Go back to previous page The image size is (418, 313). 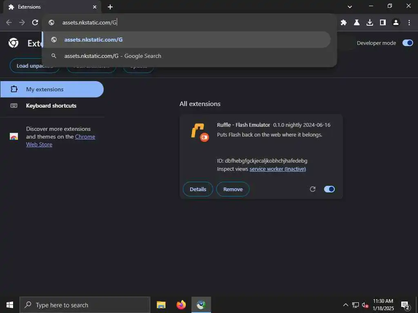click(x=9, y=23)
